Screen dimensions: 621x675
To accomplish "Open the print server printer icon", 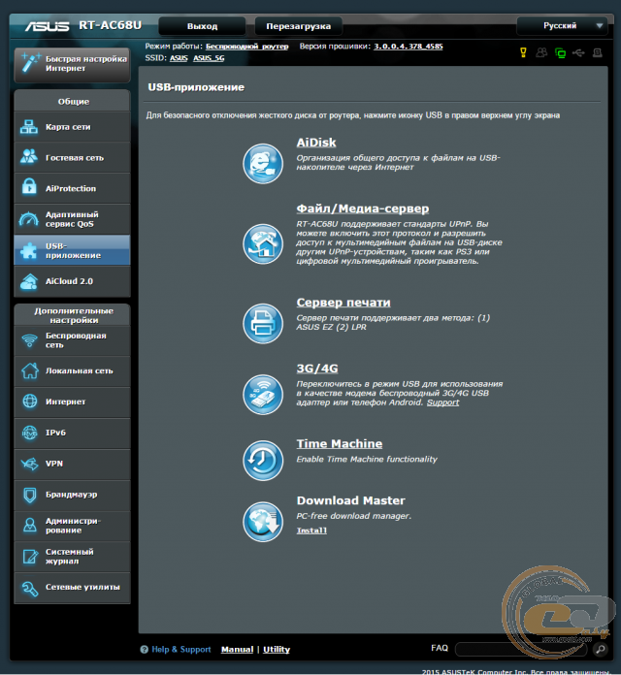I will (x=263, y=323).
